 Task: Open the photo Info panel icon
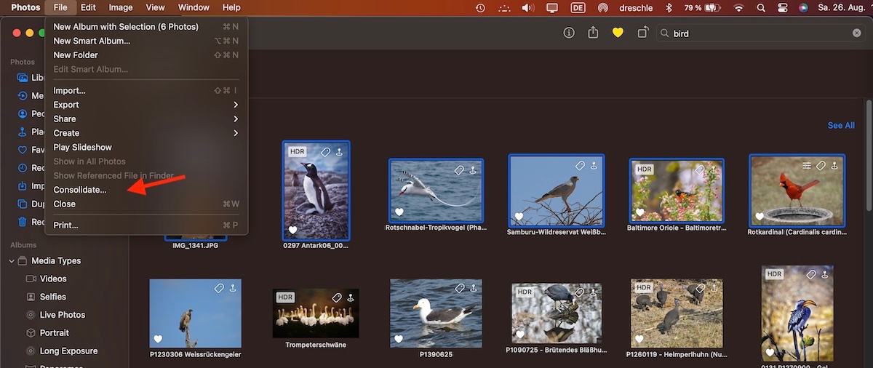tap(569, 33)
